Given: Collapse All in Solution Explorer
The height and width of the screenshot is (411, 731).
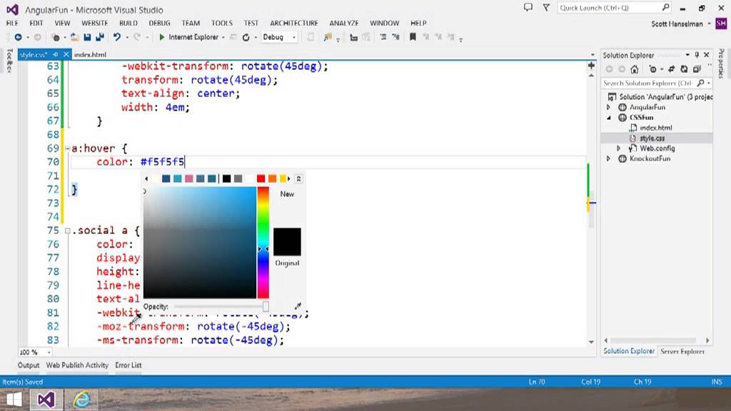Looking at the screenshot, I should [697, 69].
